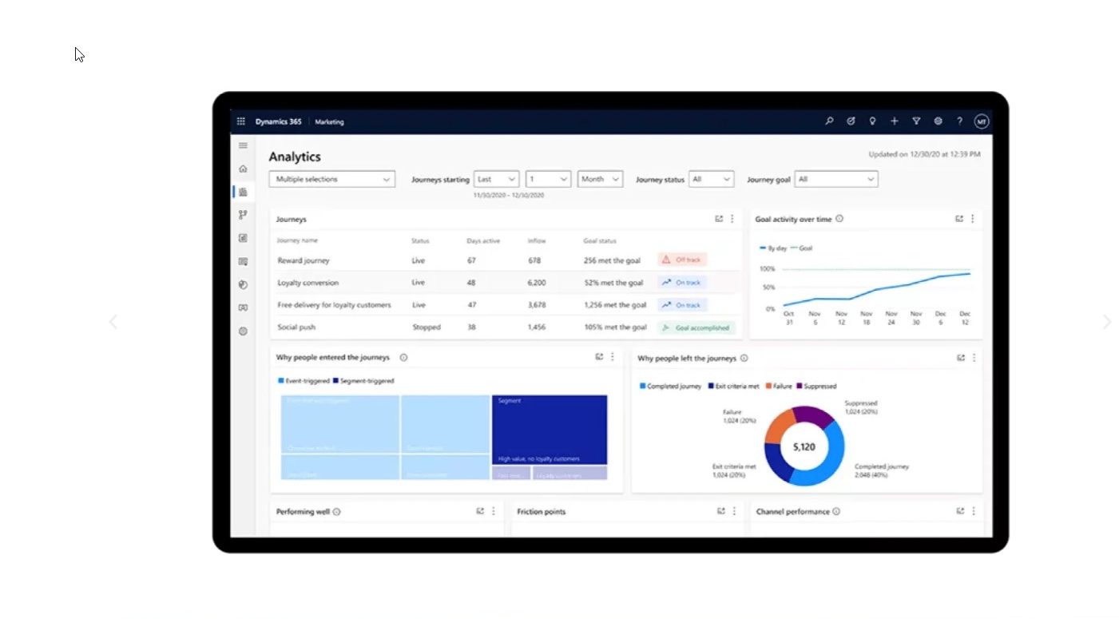Screen dimensions: 1119x619
Task: Open the advanced filter funnel icon
Action: (x=916, y=121)
